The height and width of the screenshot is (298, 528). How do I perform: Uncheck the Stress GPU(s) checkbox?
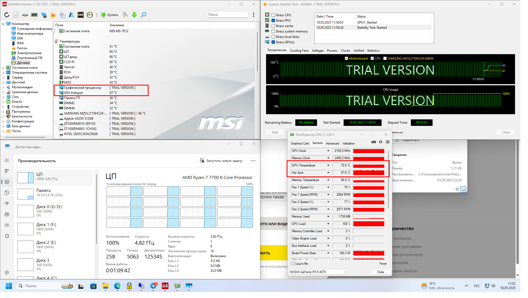pos(273,42)
